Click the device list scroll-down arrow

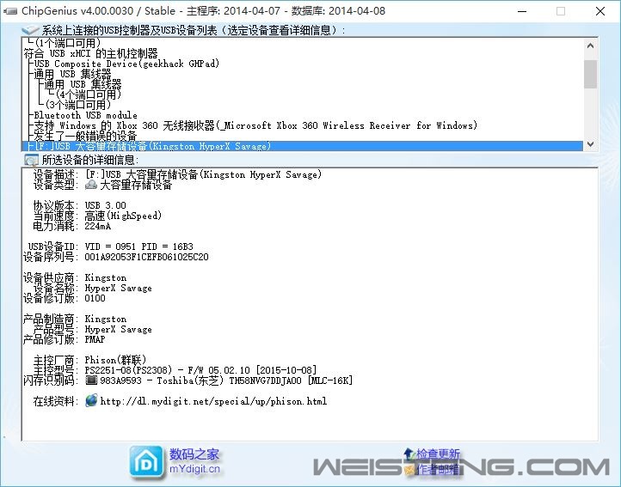[590, 144]
